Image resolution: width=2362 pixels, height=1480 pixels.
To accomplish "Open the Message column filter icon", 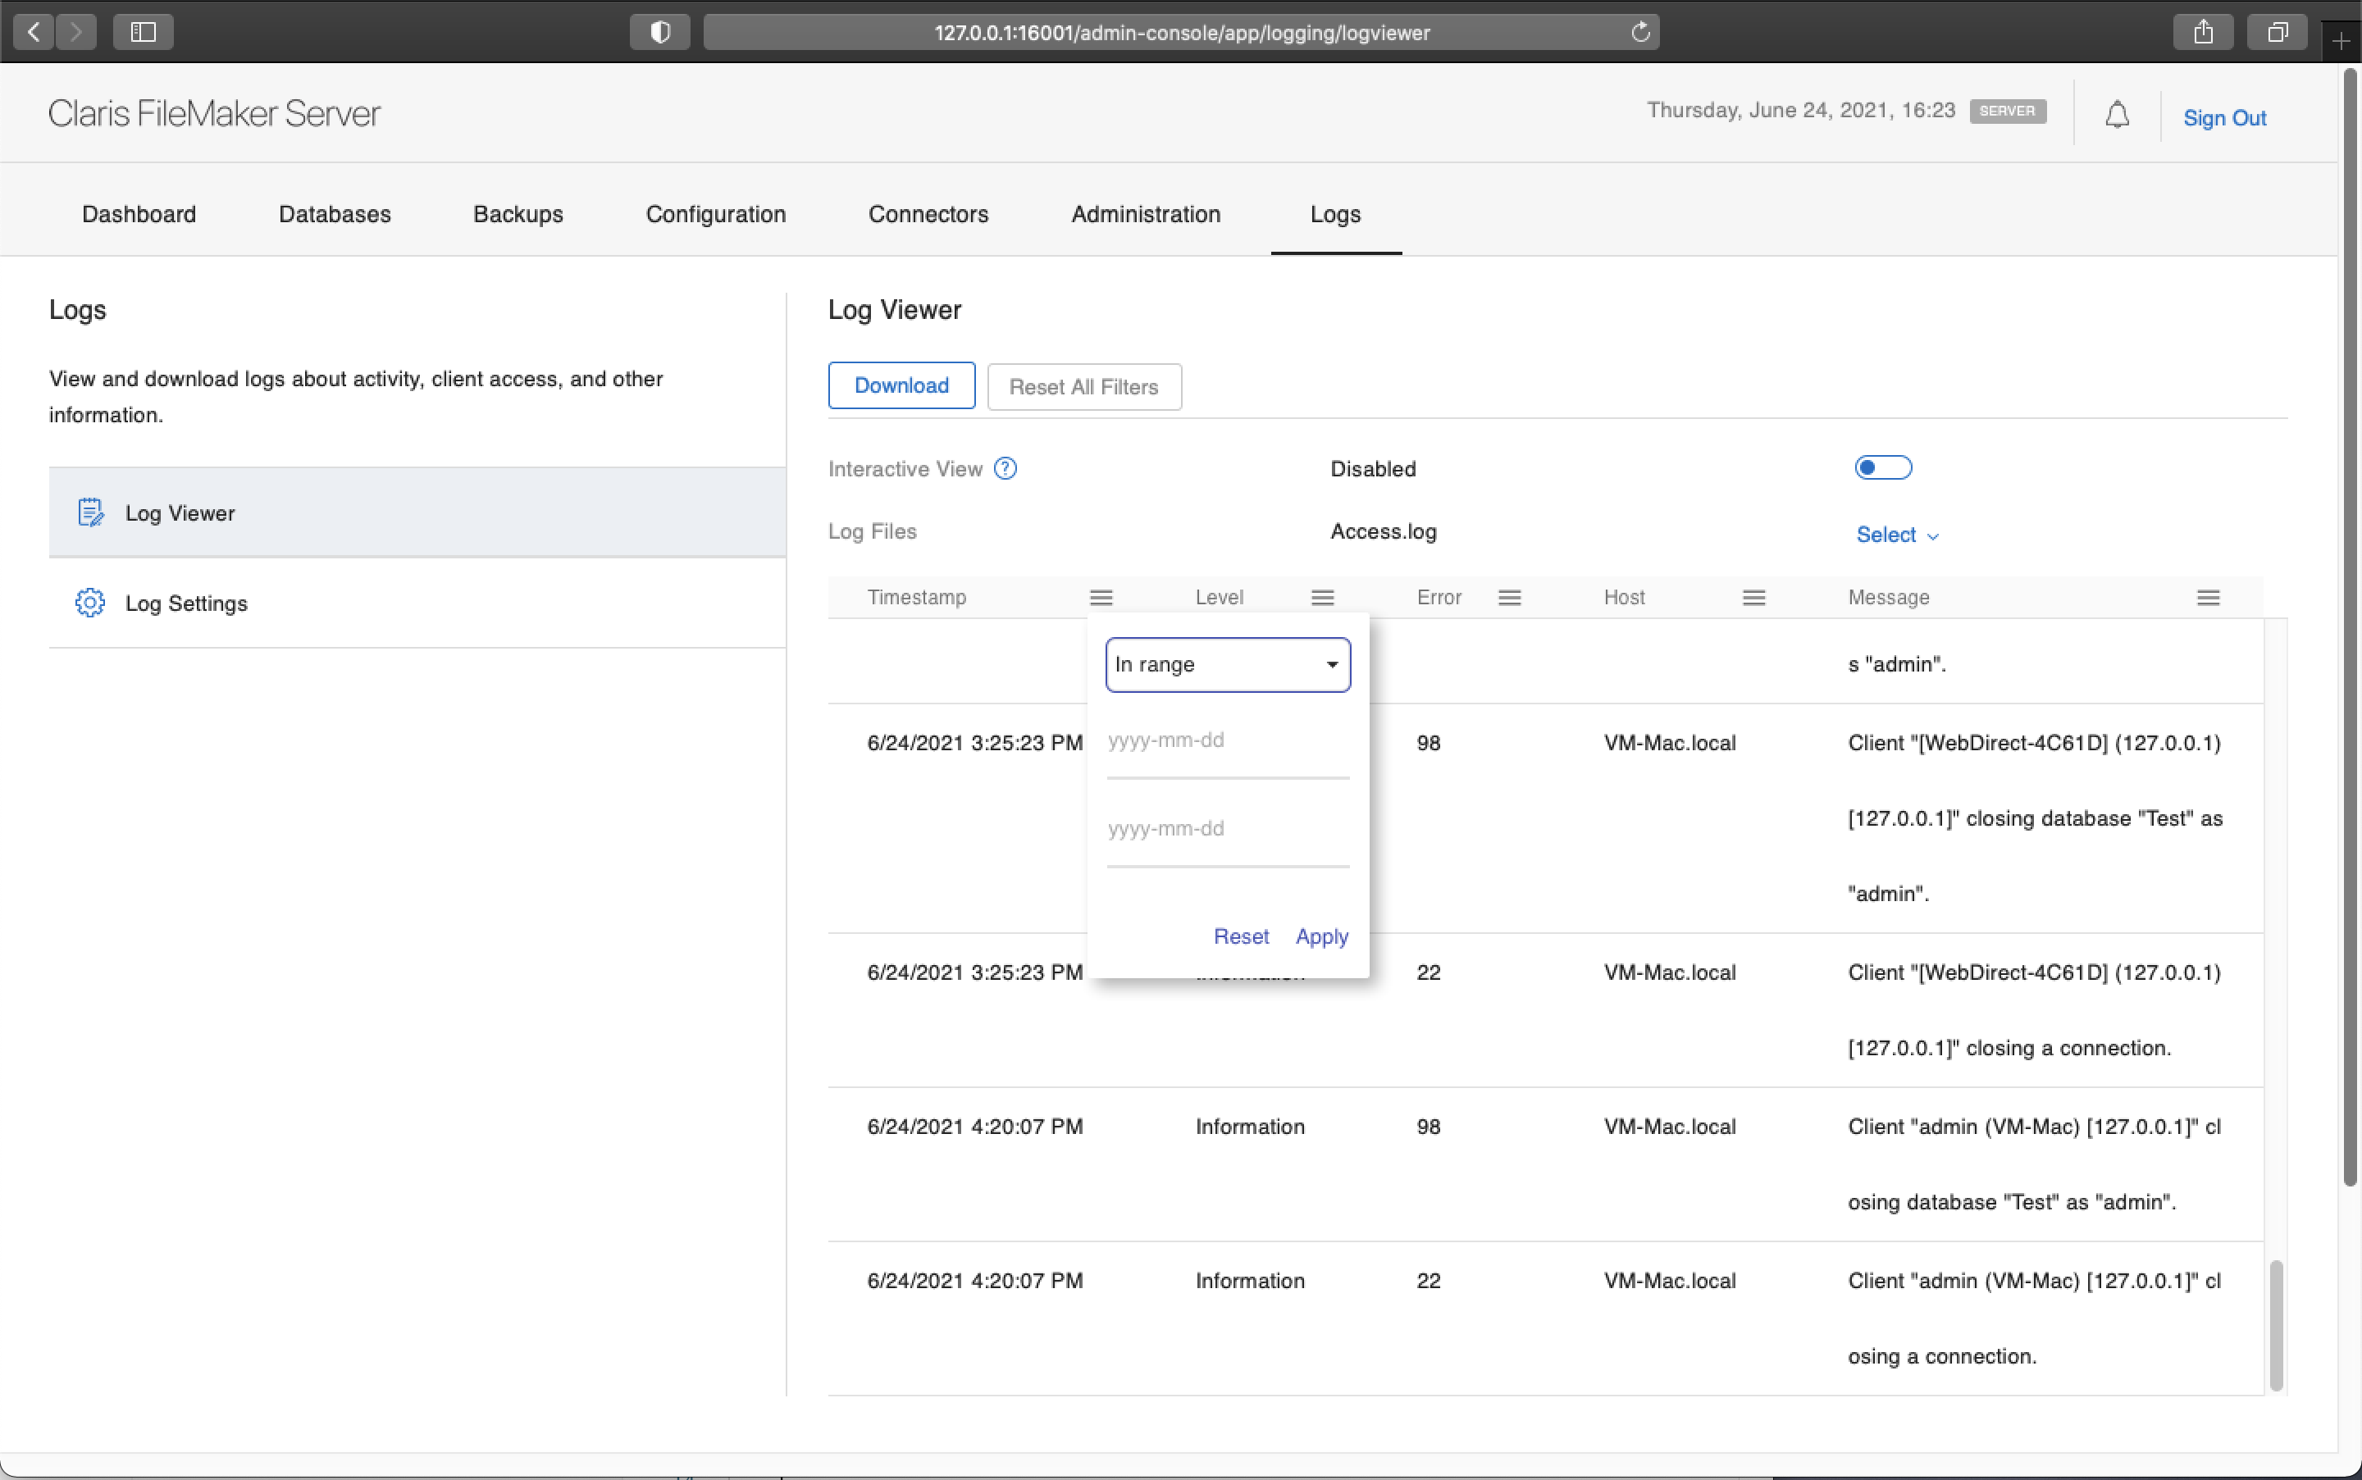I will coord(2209,597).
